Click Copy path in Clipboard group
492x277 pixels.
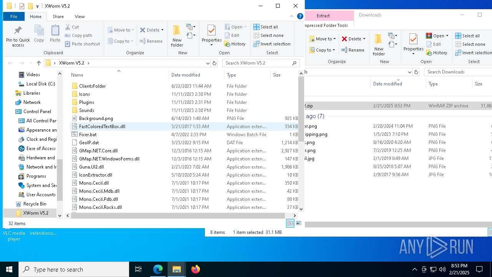(78, 35)
